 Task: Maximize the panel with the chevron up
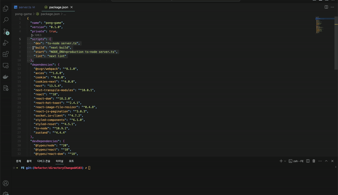click(326, 161)
